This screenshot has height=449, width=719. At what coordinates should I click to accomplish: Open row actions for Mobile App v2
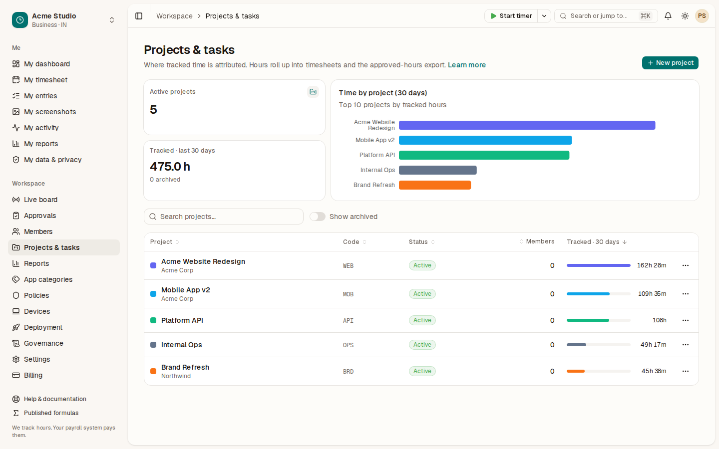[x=686, y=294]
